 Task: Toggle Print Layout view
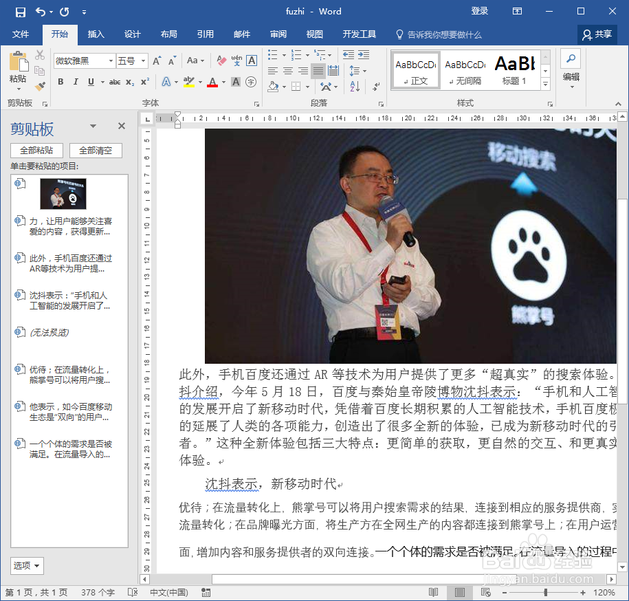[x=460, y=593]
